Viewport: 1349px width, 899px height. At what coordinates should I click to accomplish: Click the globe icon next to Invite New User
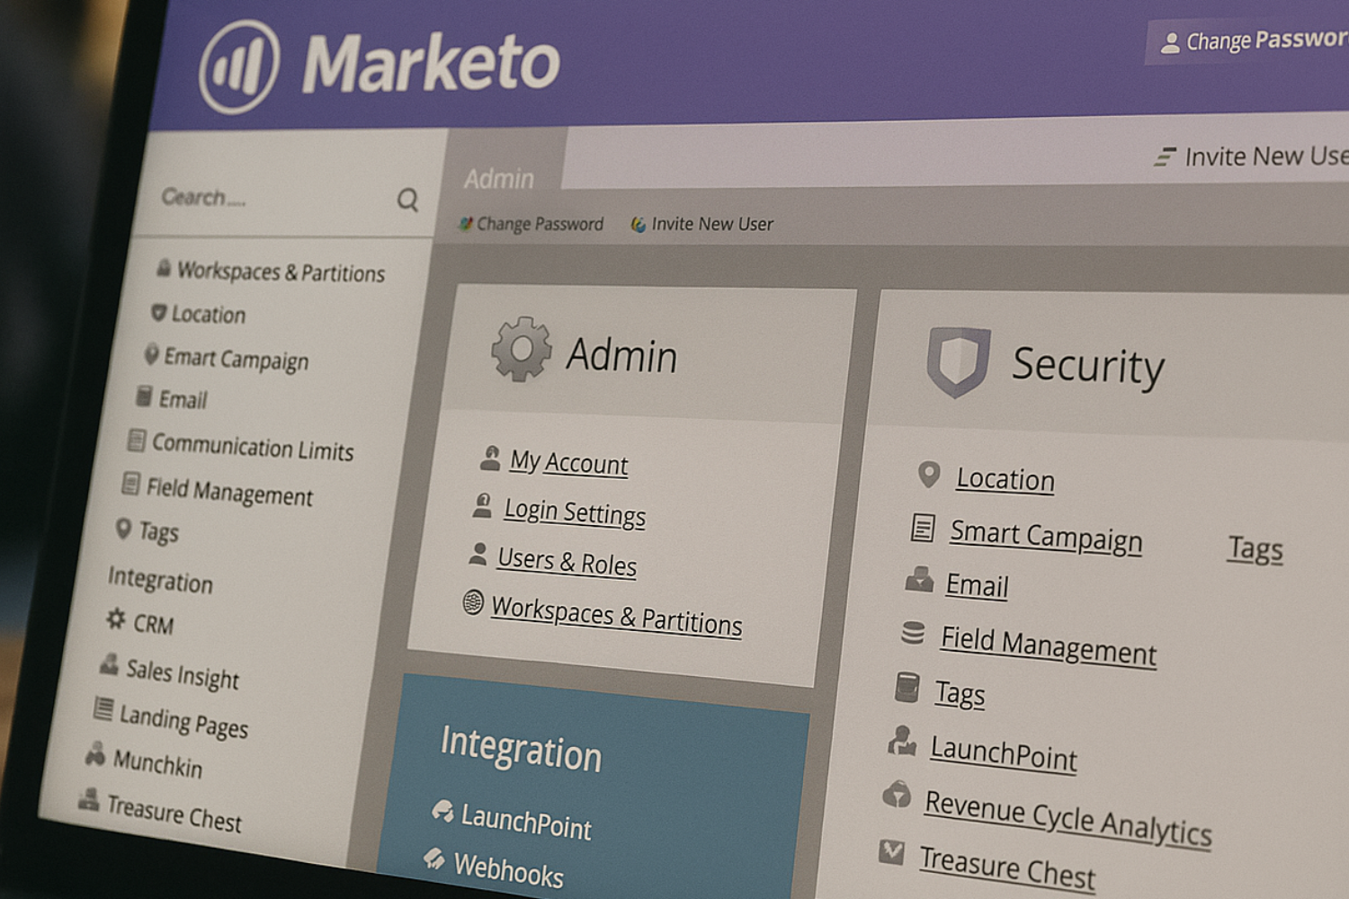637,223
